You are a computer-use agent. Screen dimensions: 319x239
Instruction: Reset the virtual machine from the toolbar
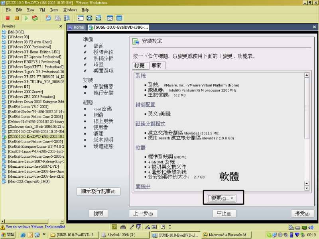[x=35, y=18]
